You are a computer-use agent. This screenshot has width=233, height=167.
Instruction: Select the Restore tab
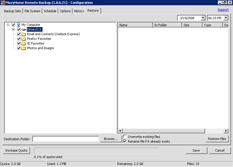[93, 10]
